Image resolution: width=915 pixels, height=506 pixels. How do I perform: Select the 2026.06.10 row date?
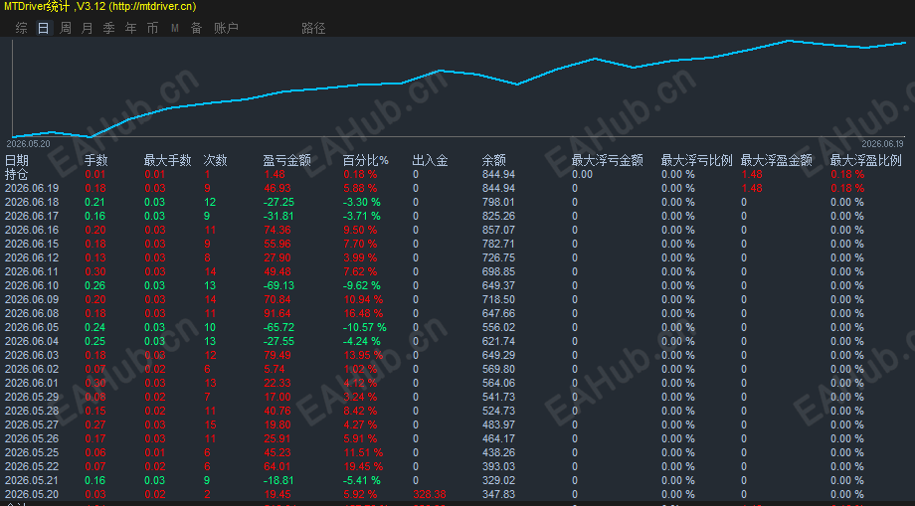[32, 285]
